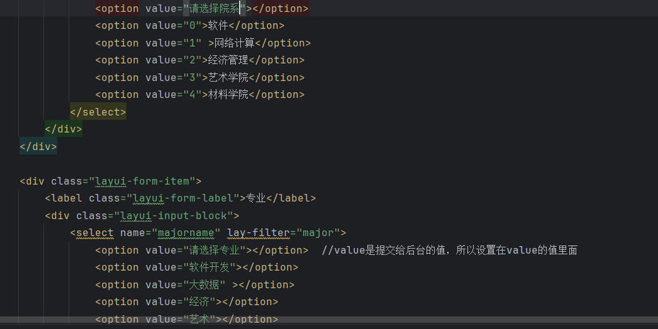This screenshot has width=658, height=329.
Task: Click the "经济管理" option text
Action: (228, 60)
